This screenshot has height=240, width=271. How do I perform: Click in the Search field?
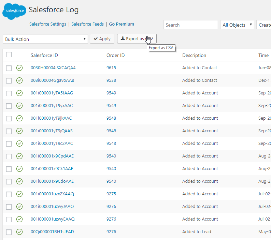191,25
